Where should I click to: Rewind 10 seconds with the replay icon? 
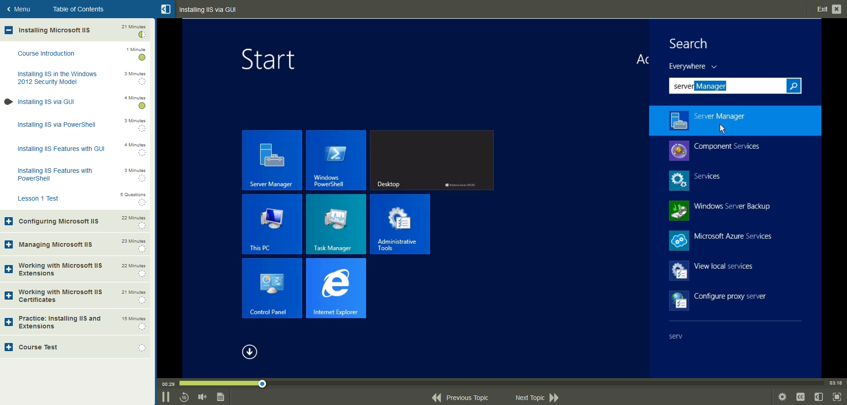click(184, 397)
